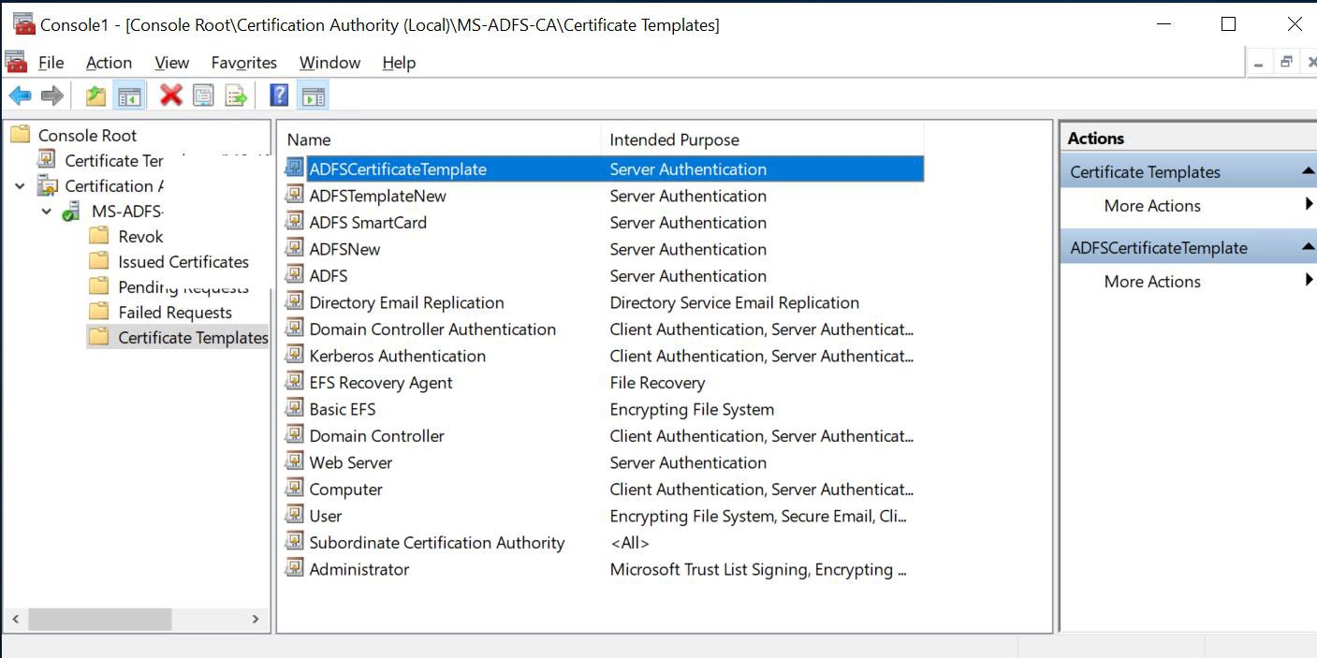
Task: Click the Export List toolbar icon
Action: click(x=236, y=95)
